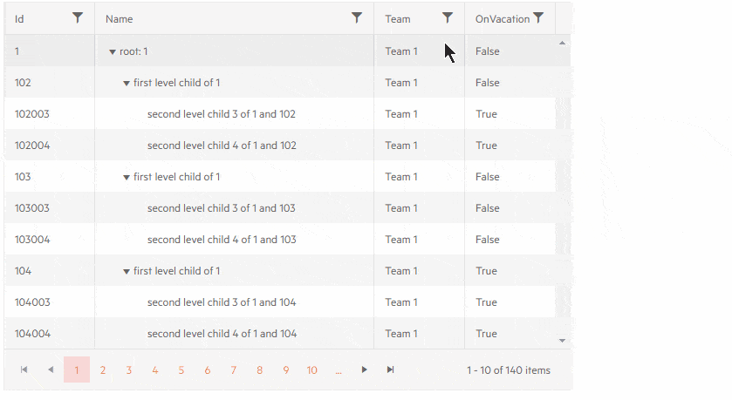Select row second level child 3 of 1 and 103

point(221,208)
